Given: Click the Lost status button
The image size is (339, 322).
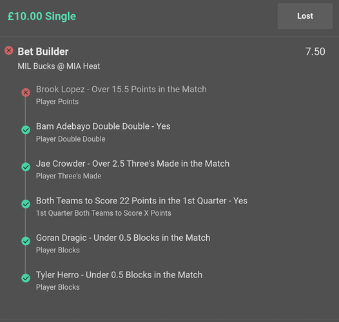Looking at the screenshot, I should click(x=305, y=16).
